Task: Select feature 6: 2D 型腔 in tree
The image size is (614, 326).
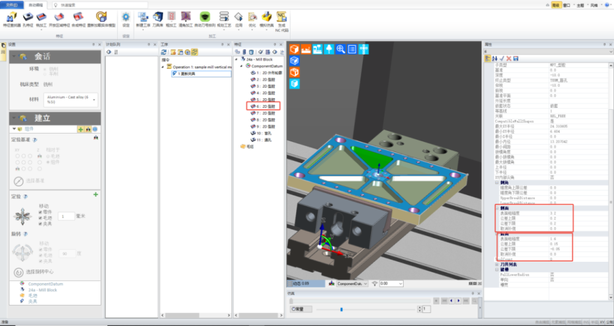Action: tap(264, 106)
